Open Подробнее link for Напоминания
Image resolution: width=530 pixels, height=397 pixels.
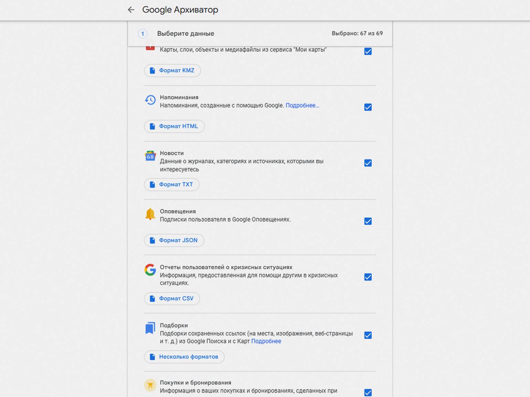pos(302,106)
